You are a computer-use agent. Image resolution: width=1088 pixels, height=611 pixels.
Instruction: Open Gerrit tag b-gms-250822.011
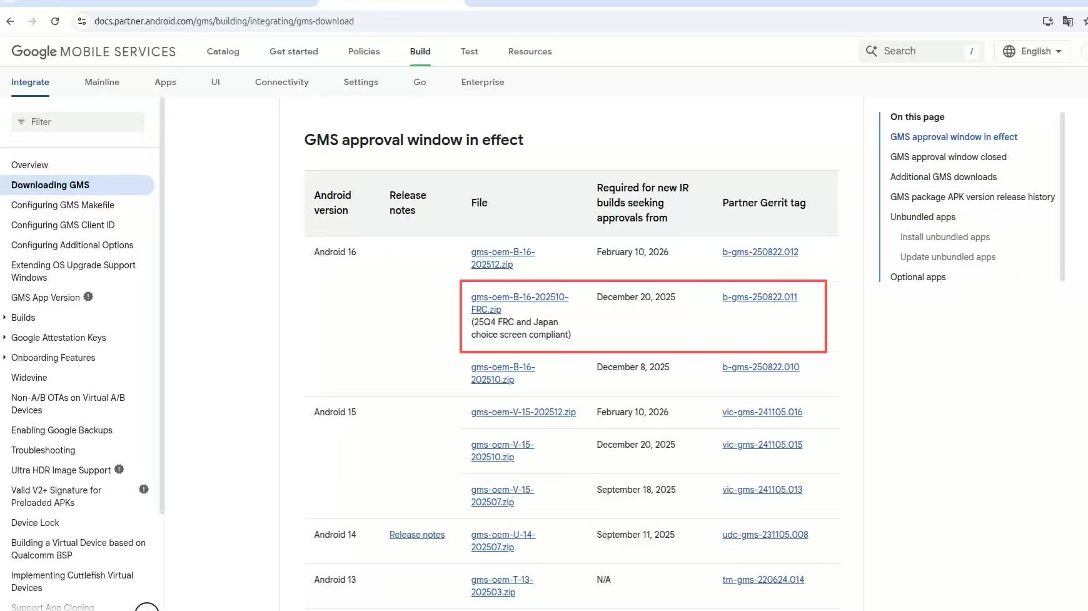760,297
